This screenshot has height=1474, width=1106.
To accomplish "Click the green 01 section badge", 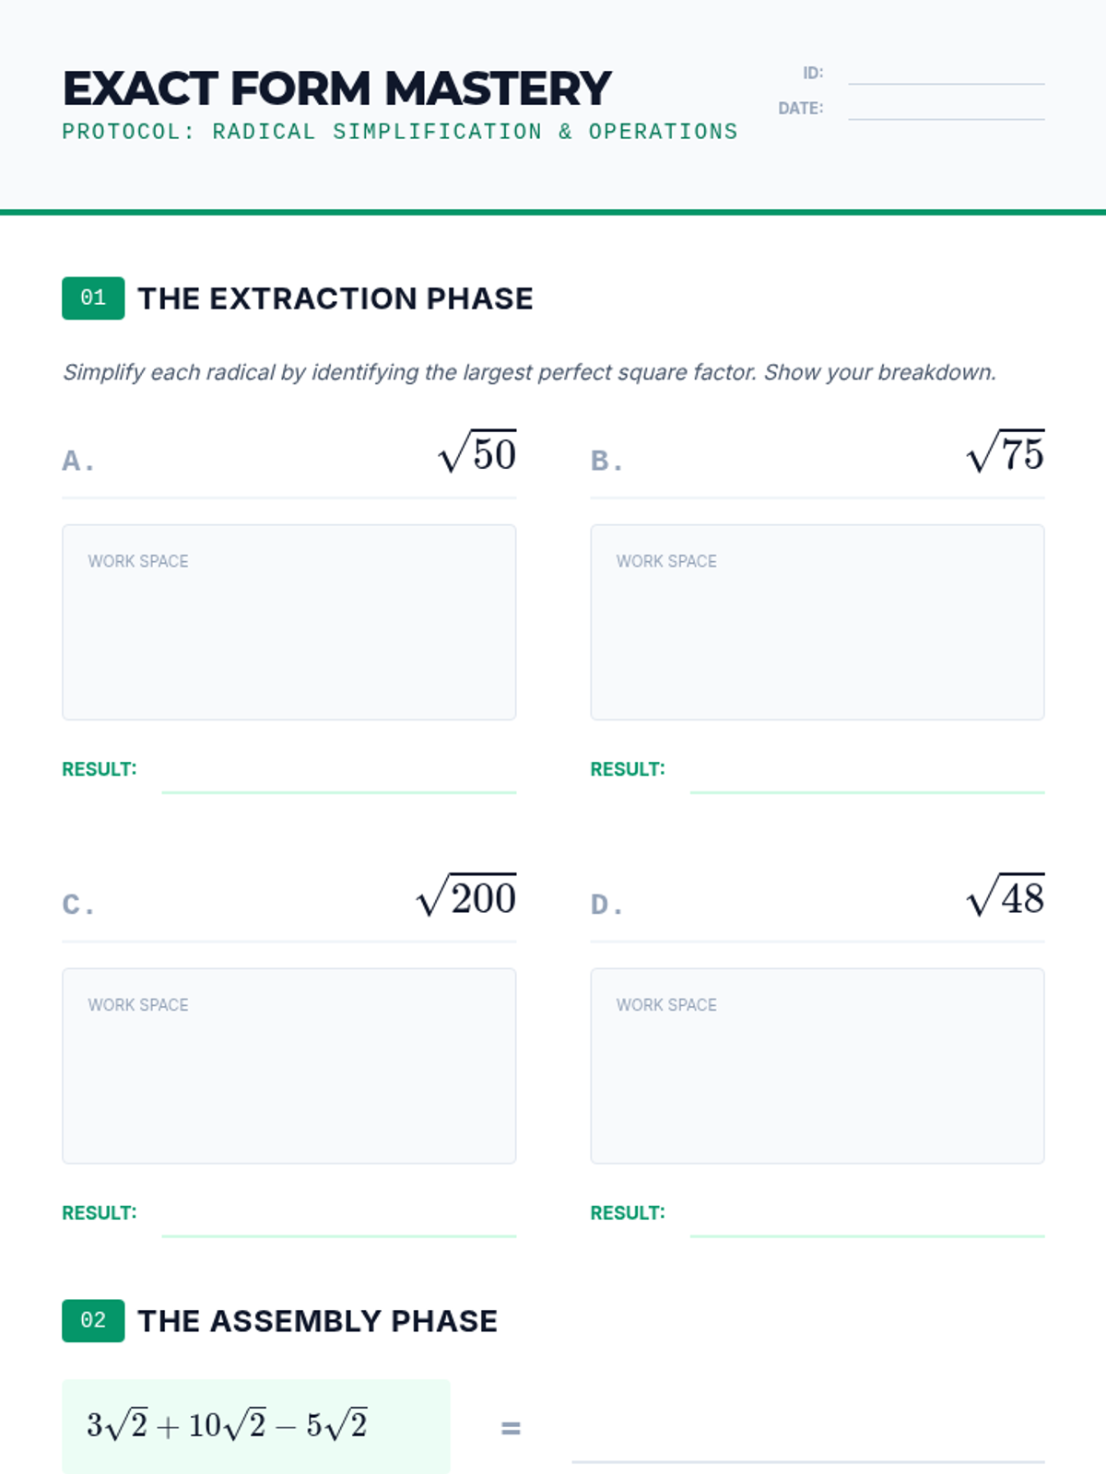I will click(93, 298).
